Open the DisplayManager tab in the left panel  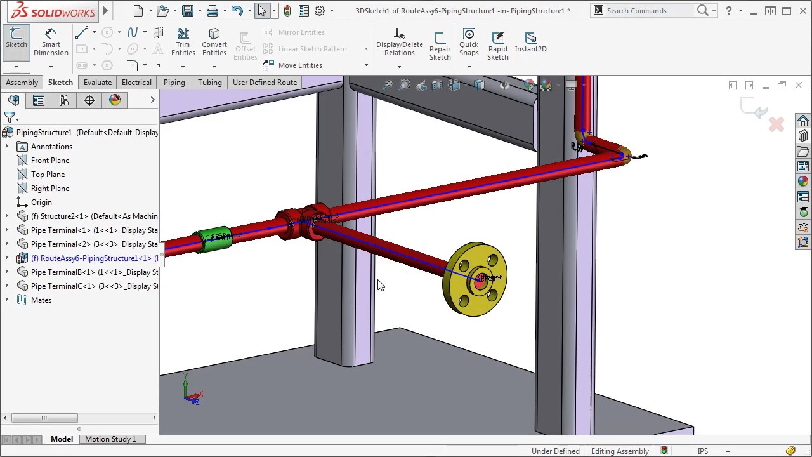click(x=115, y=100)
